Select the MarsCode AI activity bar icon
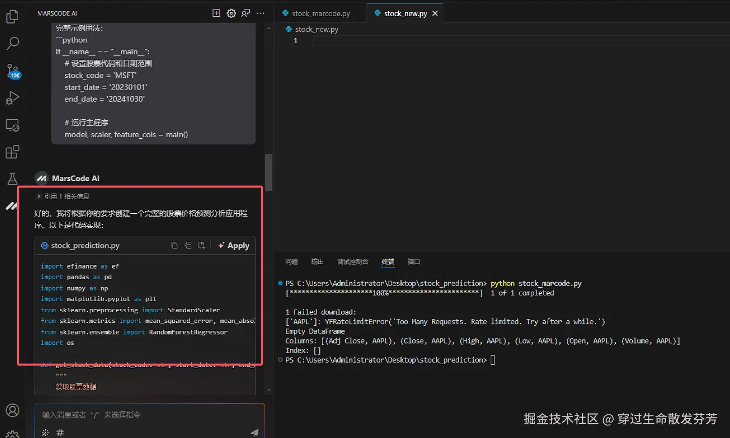This screenshot has width=730, height=438. click(12, 206)
